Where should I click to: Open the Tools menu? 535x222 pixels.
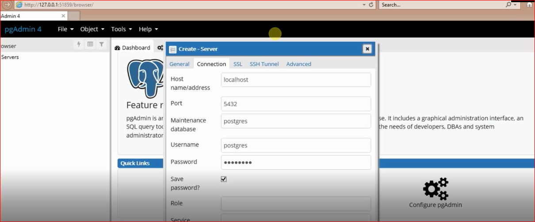(122, 29)
